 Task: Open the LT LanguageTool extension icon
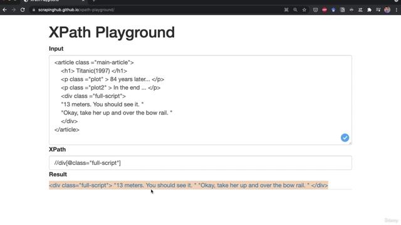360,10
